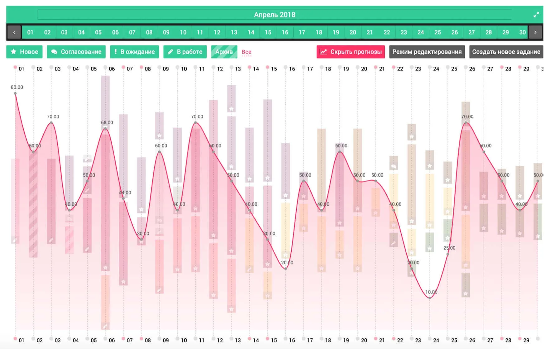Select day 15 in date strip
The width and height of the screenshot is (550, 349).
click(268, 32)
